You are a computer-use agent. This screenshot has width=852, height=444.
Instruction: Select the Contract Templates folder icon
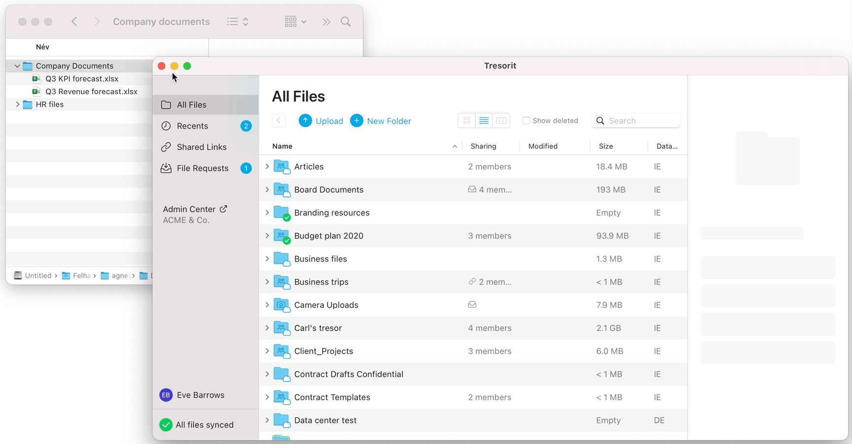[x=282, y=397]
